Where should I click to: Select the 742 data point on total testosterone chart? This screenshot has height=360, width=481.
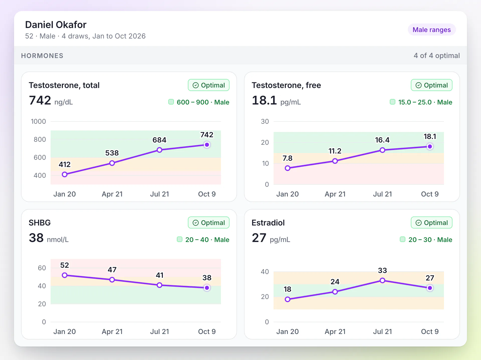click(x=207, y=145)
